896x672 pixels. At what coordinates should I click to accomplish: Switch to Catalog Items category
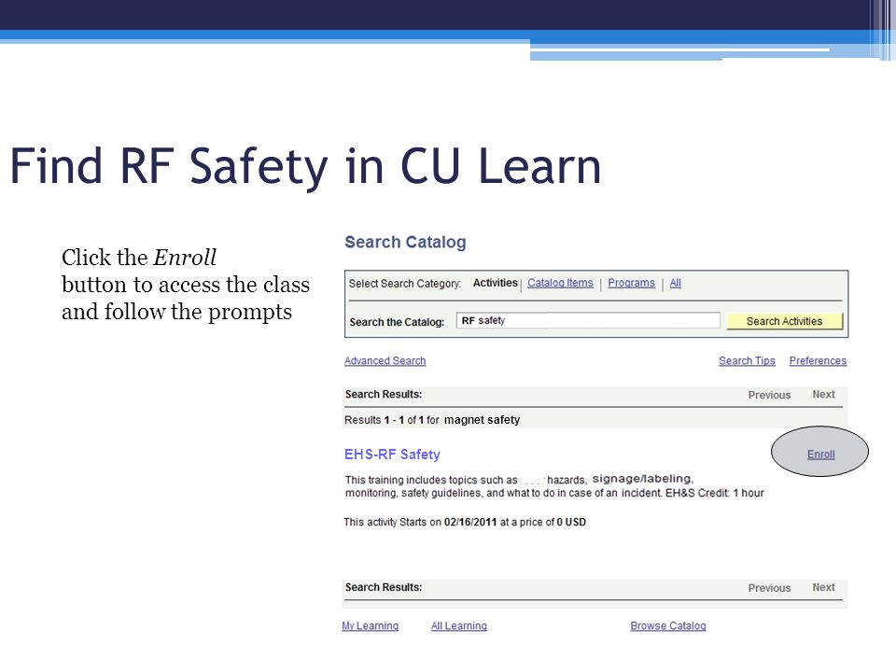[560, 283]
